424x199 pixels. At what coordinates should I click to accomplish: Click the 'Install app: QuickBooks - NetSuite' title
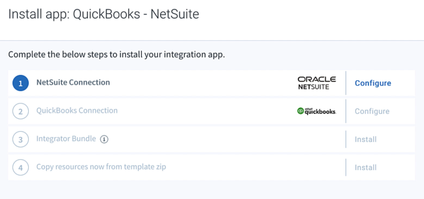pos(104,14)
